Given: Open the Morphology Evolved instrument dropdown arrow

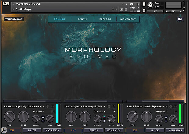Looking at the screenshot, I should point(13,4).
